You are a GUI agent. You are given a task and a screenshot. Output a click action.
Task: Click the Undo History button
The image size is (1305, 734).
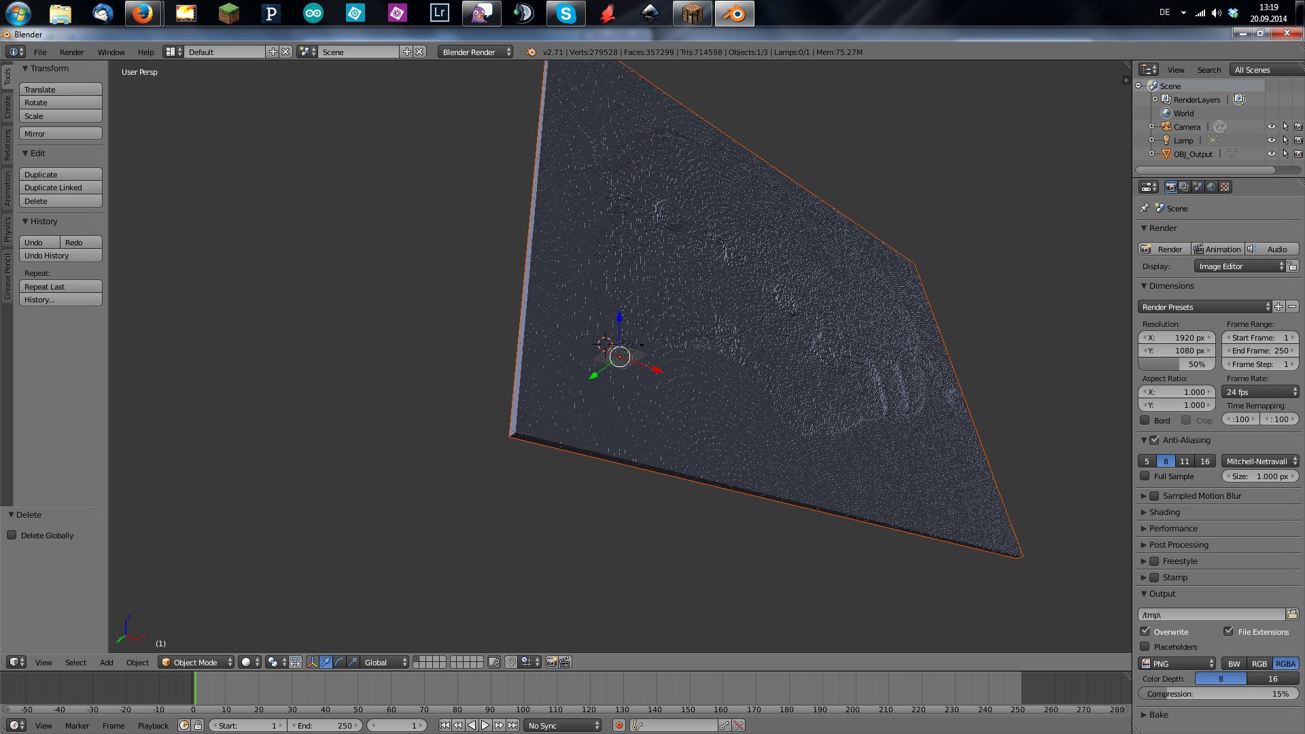pyautogui.click(x=60, y=255)
